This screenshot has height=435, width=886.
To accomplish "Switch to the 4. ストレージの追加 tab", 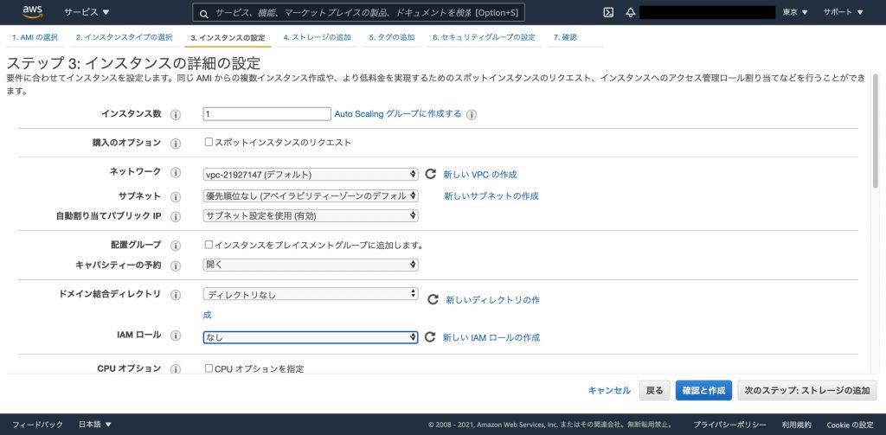I will pyautogui.click(x=317, y=37).
